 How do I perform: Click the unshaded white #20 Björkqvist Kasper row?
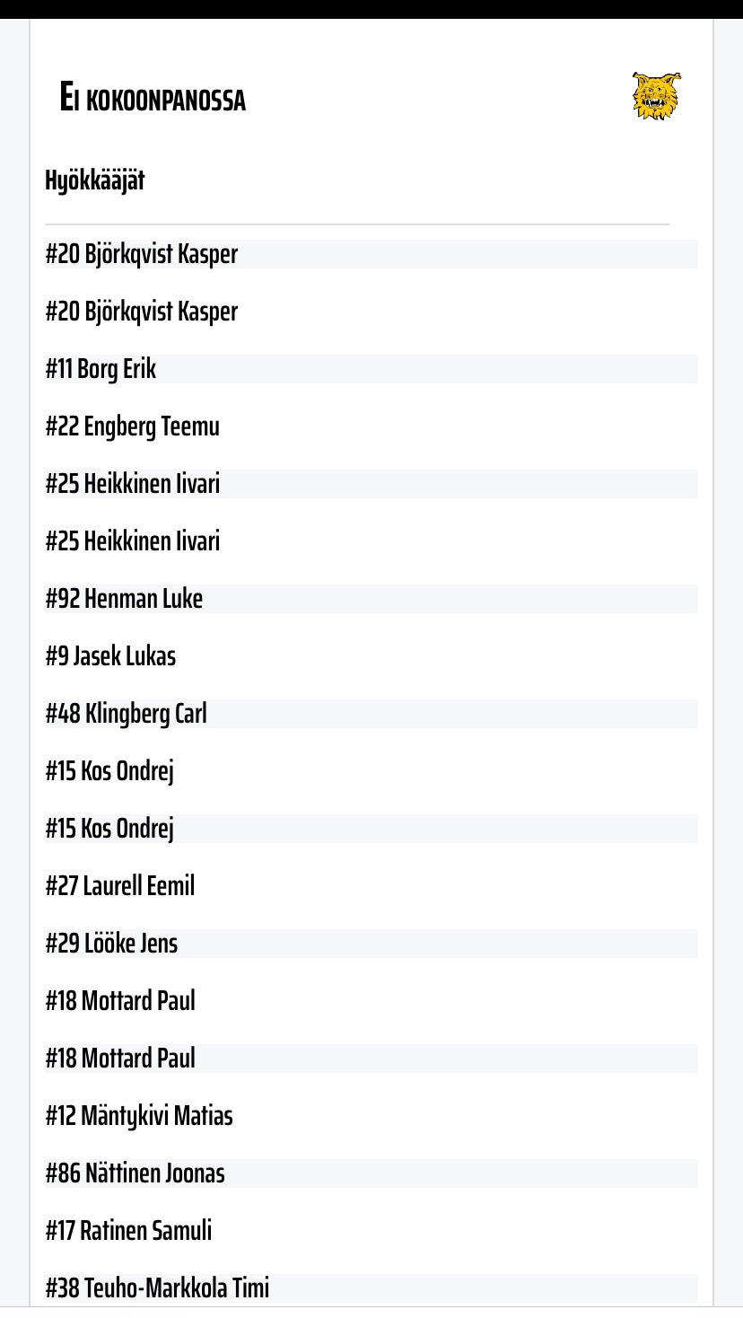142,312
